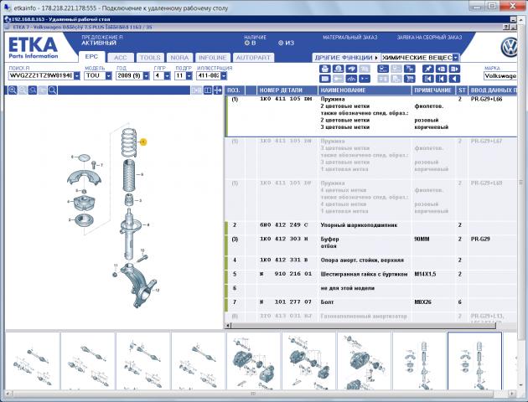Screen dimensions: 528x402
Task: Click the page-forward icon right of the pin
Action: (x=454, y=69)
